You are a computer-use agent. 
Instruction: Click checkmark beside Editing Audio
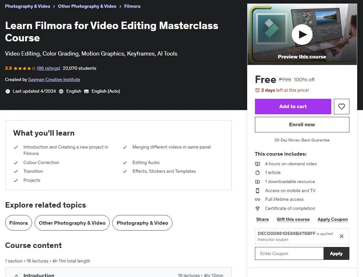tap(125, 163)
